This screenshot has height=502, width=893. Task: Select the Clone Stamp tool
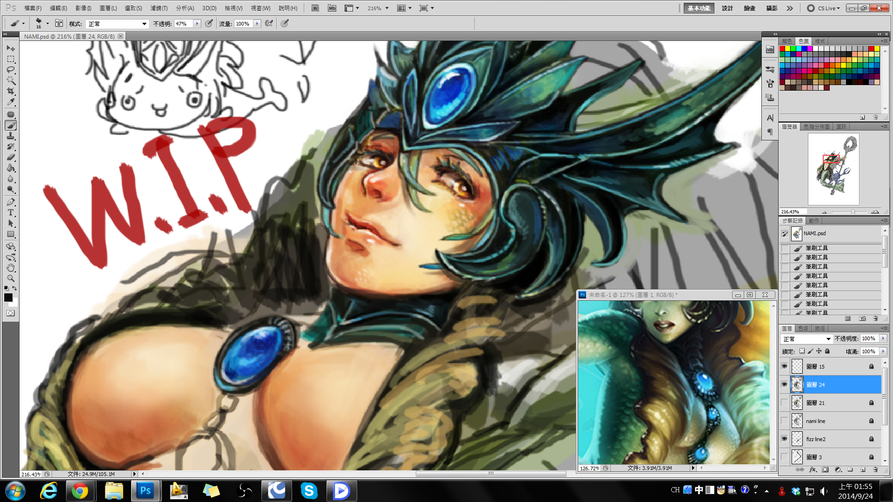coord(11,136)
